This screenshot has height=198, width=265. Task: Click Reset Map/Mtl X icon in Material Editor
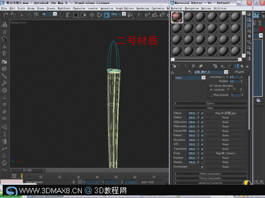pyautogui.click(x=193, y=66)
